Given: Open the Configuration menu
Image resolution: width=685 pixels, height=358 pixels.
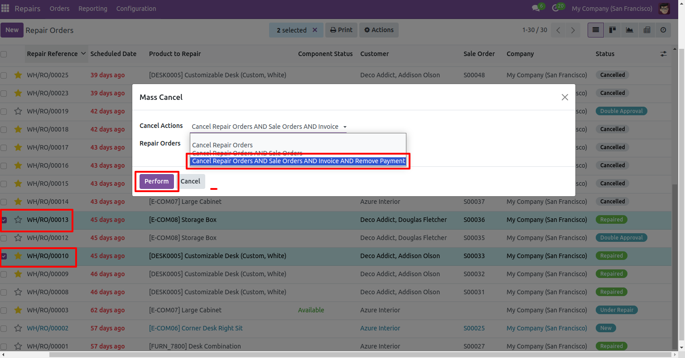Looking at the screenshot, I should (136, 9).
